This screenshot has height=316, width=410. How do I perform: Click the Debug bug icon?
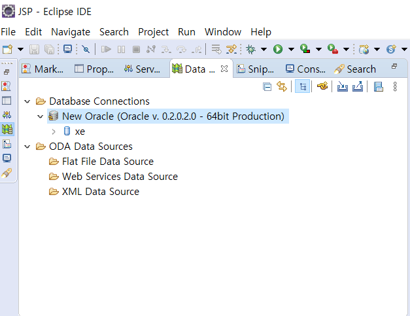[x=250, y=49]
